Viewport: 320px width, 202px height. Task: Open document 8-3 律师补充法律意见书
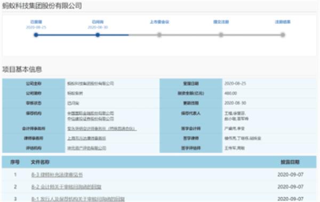click(x=57, y=175)
